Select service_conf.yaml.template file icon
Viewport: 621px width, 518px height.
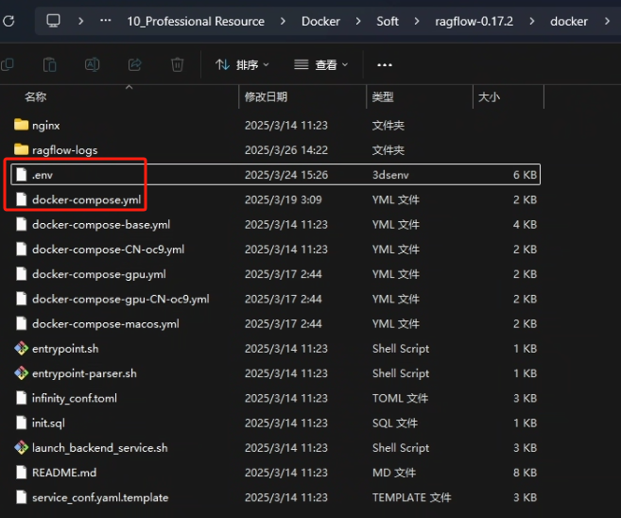(21, 497)
